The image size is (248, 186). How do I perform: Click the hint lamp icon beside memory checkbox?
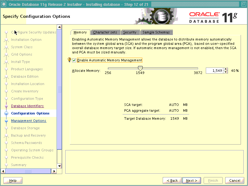pyautogui.click(x=69, y=60)
